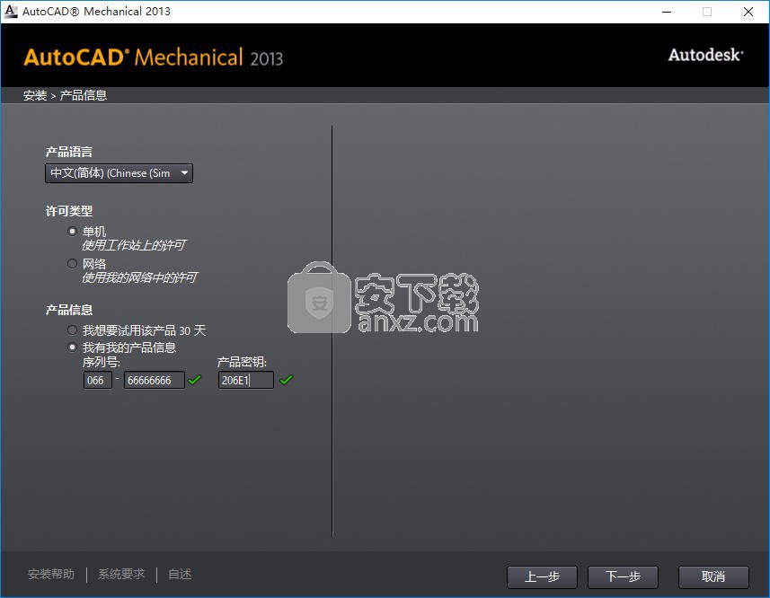
Task: Click the 使用我的网络中的许可 description text
Action: click(x=139, y=277)
